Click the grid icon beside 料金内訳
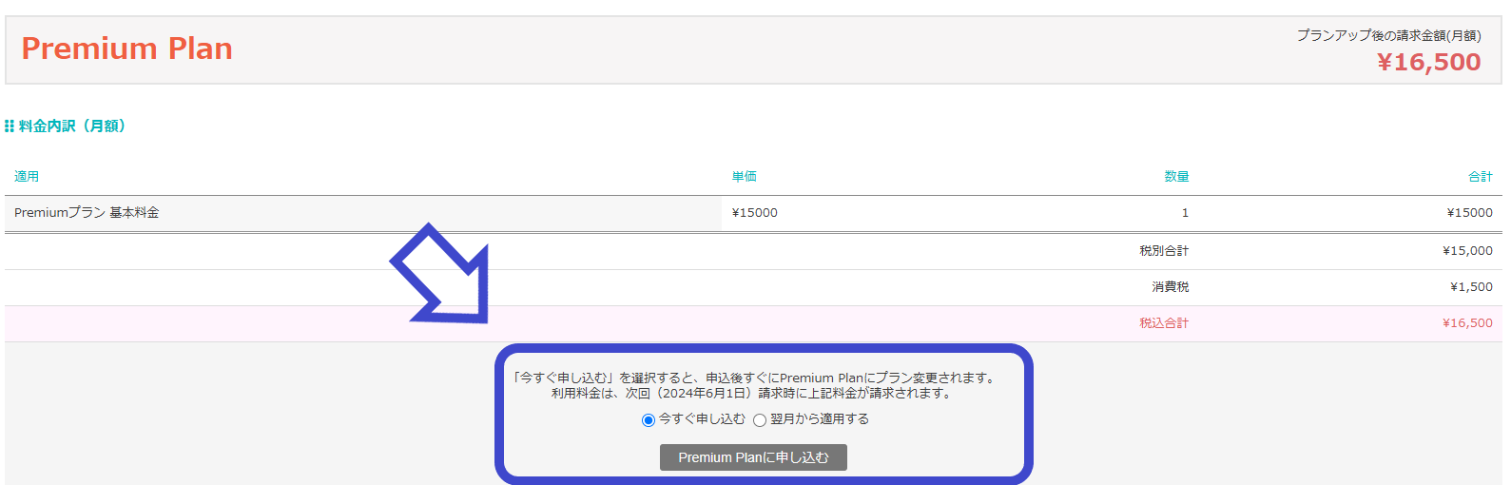Screen dimensions: 1511x485 point(10,126)
